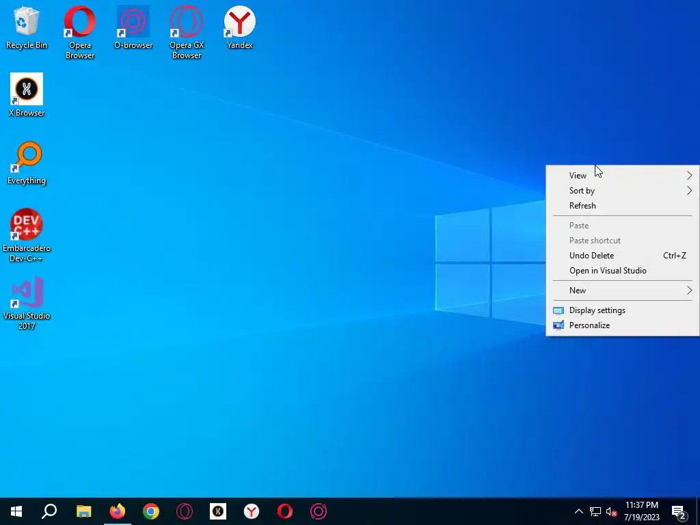Open taskbar Search magnifier
This screenshot has width=700, height=525.
pyautogui.click(x=49, y=511)
